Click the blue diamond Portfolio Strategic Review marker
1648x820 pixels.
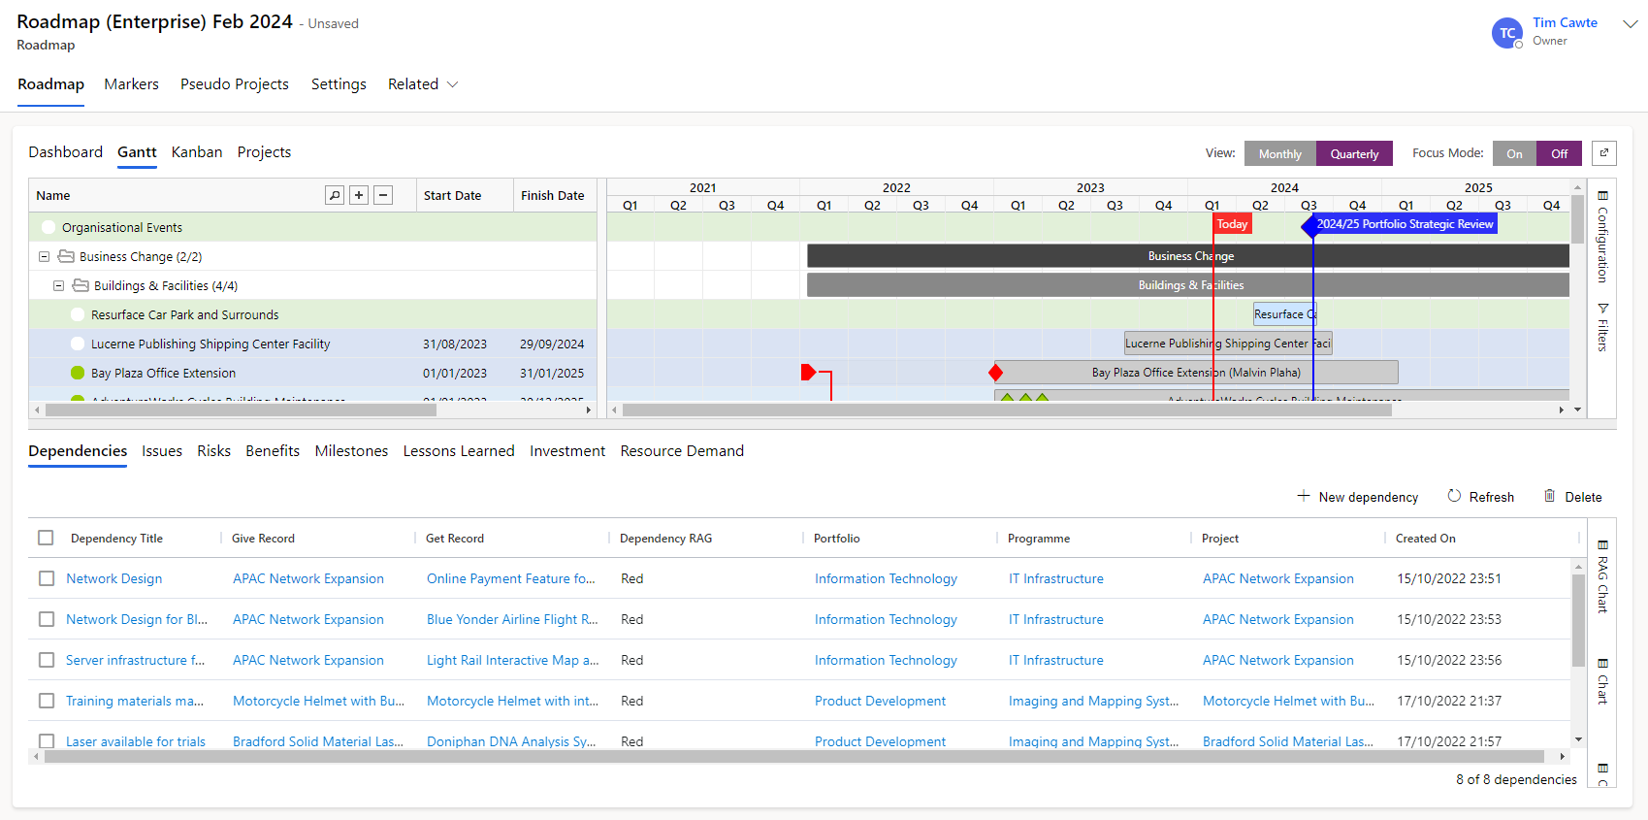pos(1310,226)
